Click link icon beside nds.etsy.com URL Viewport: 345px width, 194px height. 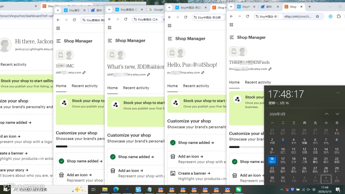[270, 69]
